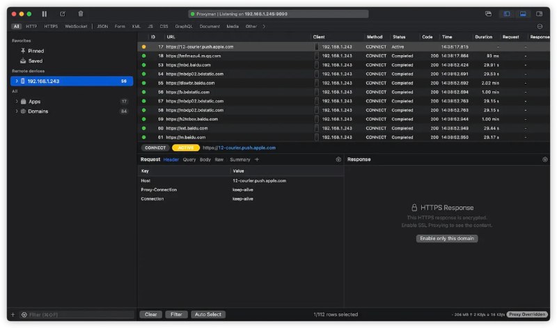Add a request tab with the plus icon

point(257,159)
